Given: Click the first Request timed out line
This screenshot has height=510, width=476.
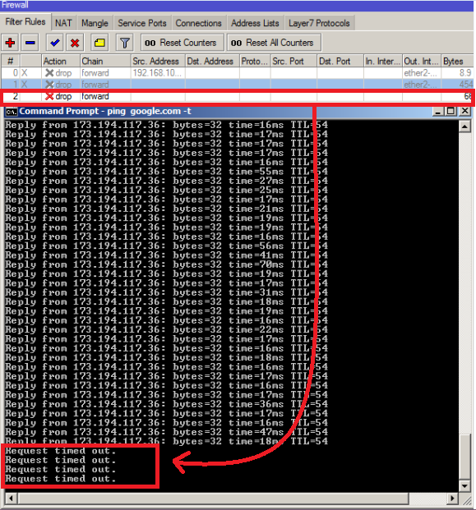Looking at the screenshot, I should point(61,451).
